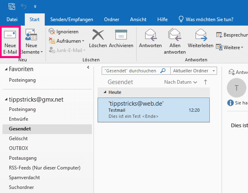Click the Gesendet search field

point(130,71)
